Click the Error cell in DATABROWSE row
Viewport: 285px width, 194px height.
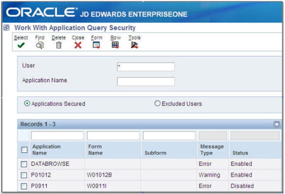tap(205, 164)
